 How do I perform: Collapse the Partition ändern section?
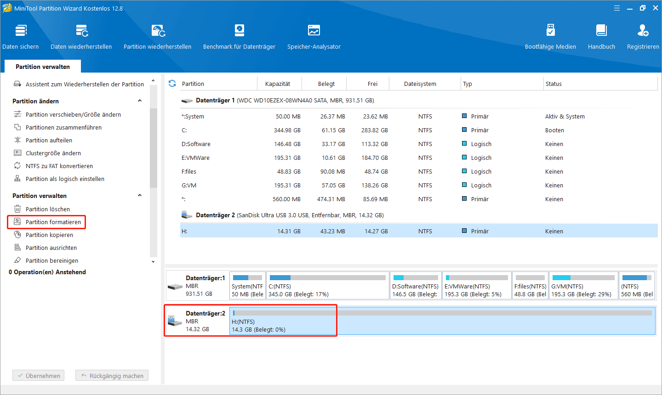[x=140, y=101]
